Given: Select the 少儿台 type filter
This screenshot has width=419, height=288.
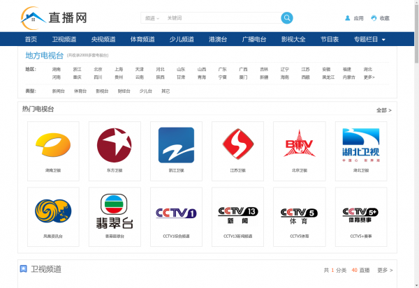Looking at the screenshot, I should 146,91.
